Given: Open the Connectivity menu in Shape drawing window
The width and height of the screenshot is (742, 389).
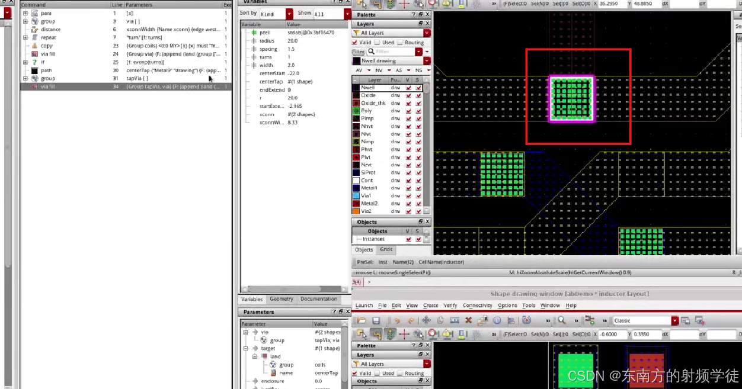Looking at the screenshot, I should [x=478, y=306].
